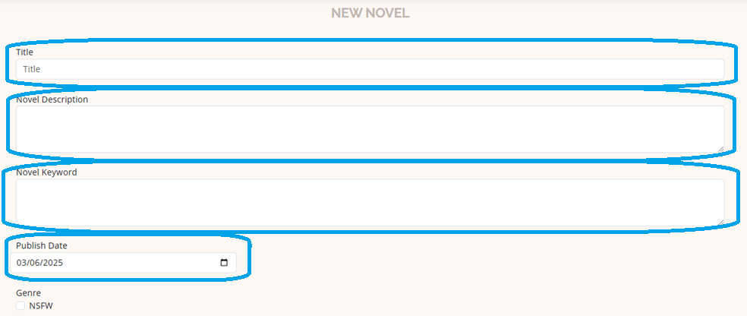The height and width of the screenshot is (316, 747).
Task: Click the "NSFW" checkbox label text
Action: tap(41, 305)
